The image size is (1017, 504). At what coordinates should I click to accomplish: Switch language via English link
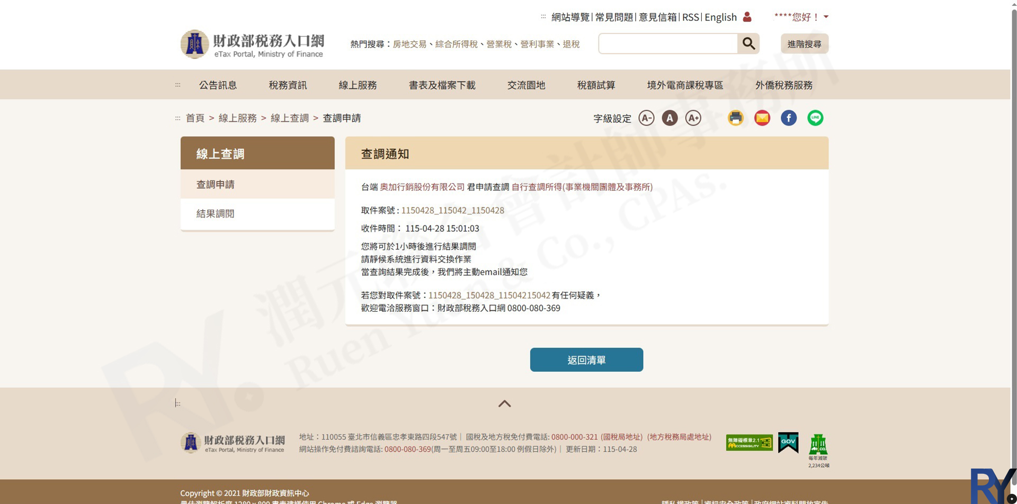(720, 17)
